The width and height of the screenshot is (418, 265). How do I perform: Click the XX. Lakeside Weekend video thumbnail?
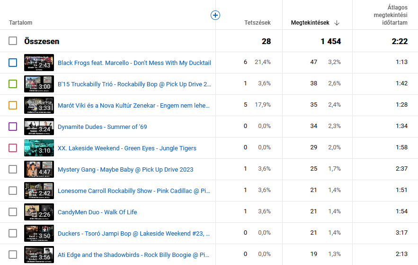click(39, 148)
